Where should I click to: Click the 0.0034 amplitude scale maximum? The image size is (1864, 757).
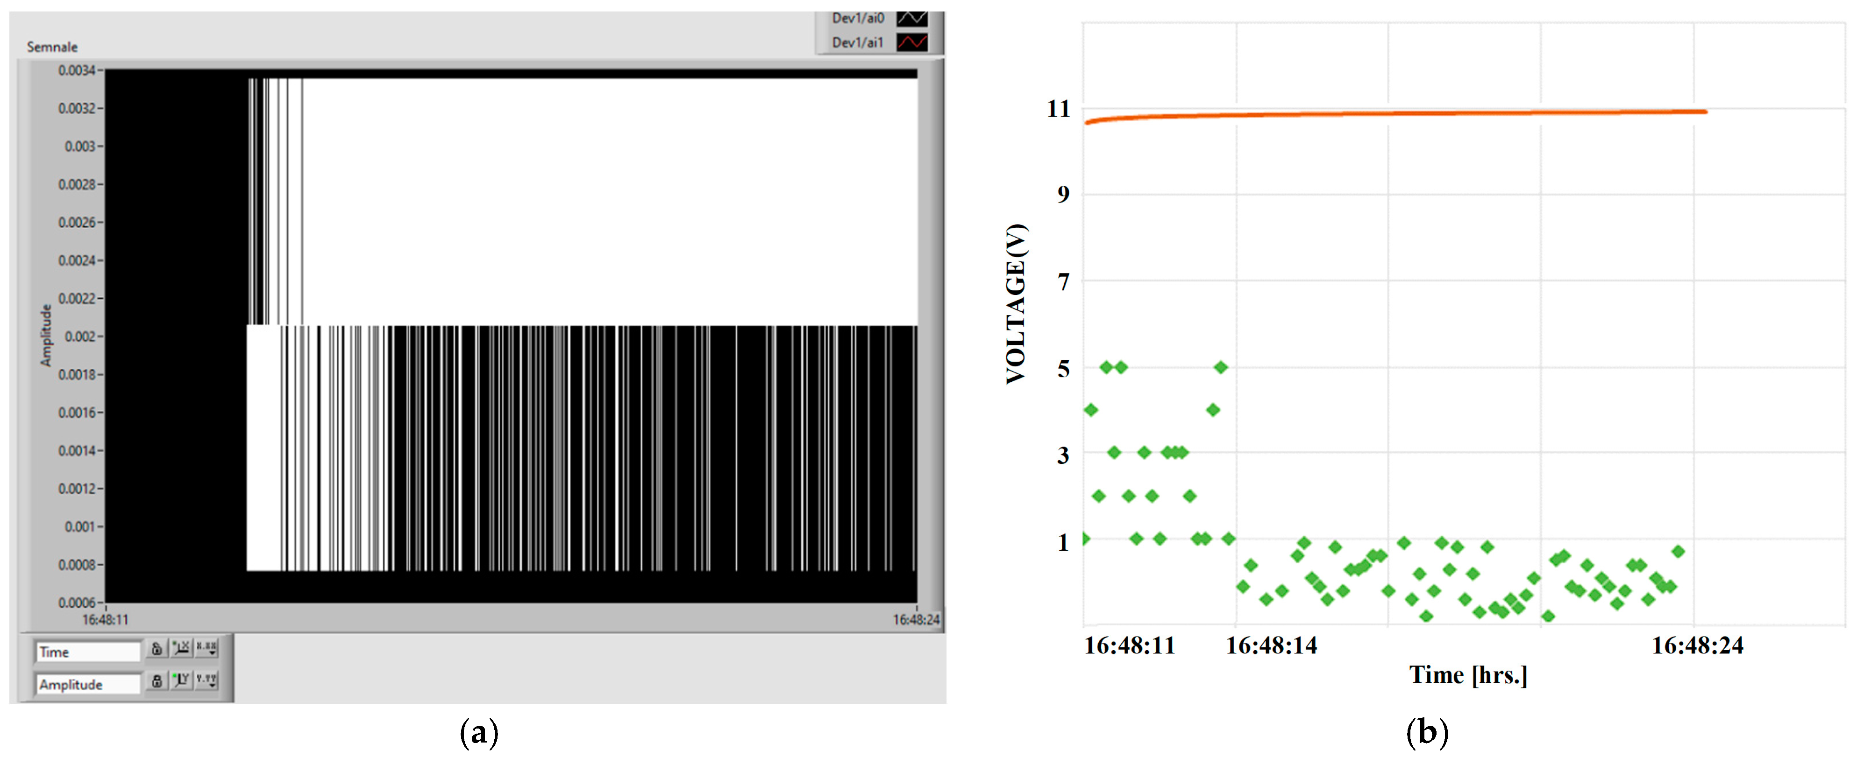tap(77, 70)
